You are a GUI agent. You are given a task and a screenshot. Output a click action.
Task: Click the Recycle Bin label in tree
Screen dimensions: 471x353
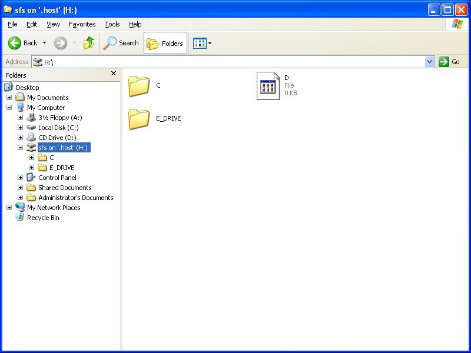tap(43, 218)
